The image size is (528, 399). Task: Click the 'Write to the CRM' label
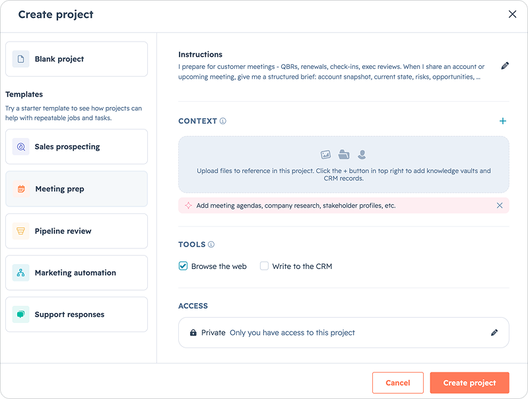point(302,266)
